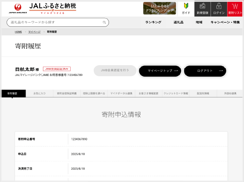Select the 寄附金控除証明書 tab
This screenshot has height=182, width=244.
point(67,93)
